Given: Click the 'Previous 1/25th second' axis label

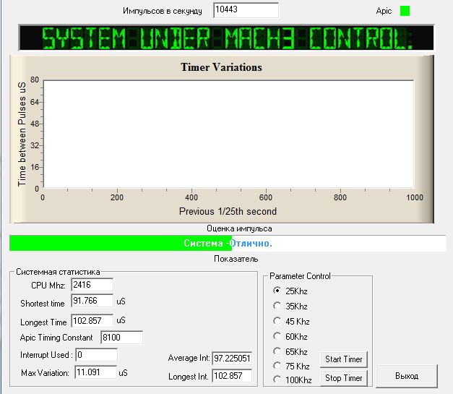Looking at the screenshot, I should click(x=228, y=211).
